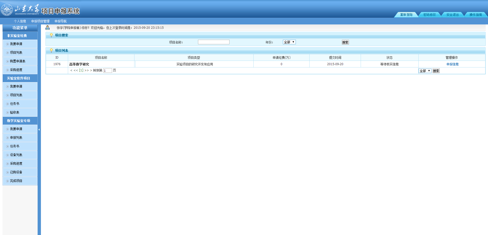Open 项目列表 under 实验室软件项目
488x235 pixels.
pos(20,95)
